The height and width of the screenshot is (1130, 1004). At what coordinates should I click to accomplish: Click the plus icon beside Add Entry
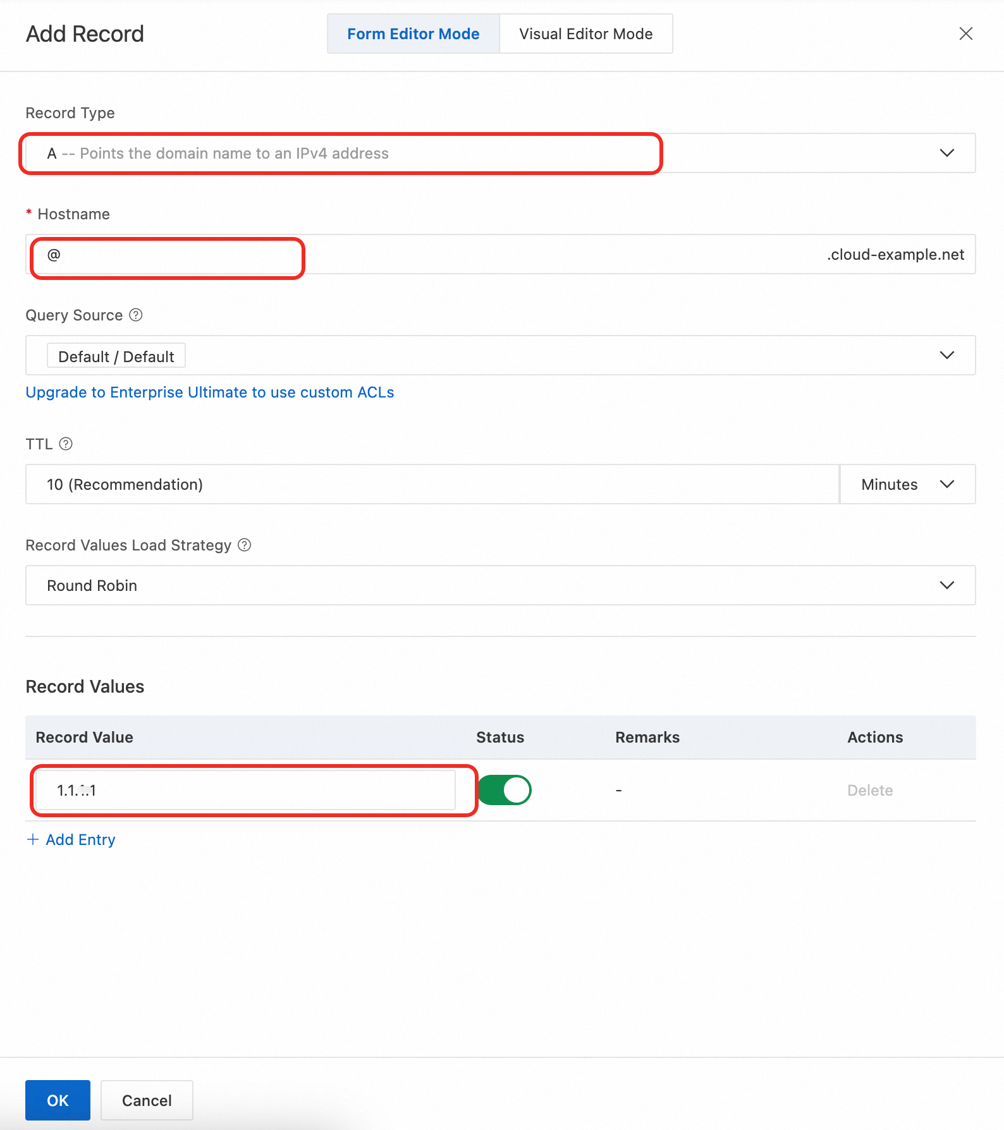33,839
